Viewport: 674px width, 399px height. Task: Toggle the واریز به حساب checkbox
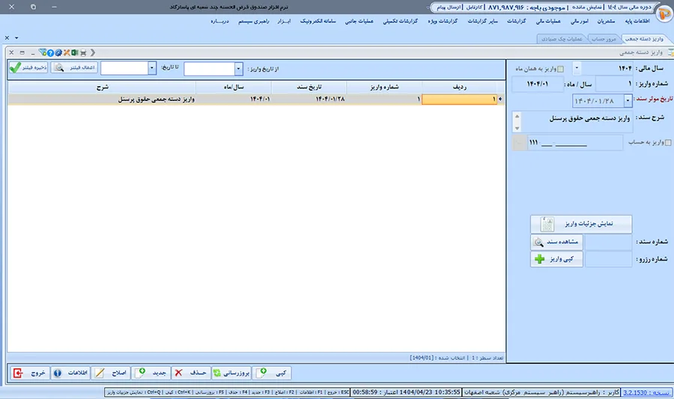[668, 142]
